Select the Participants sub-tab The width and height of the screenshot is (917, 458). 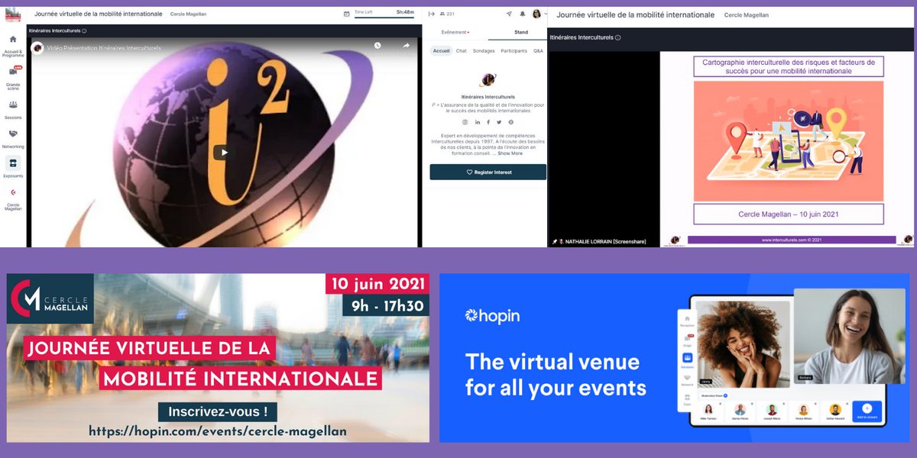coord(514,50)
